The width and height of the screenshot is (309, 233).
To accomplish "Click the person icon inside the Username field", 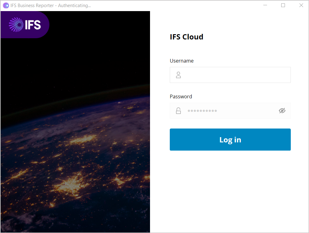I will (x=178, y=75).
